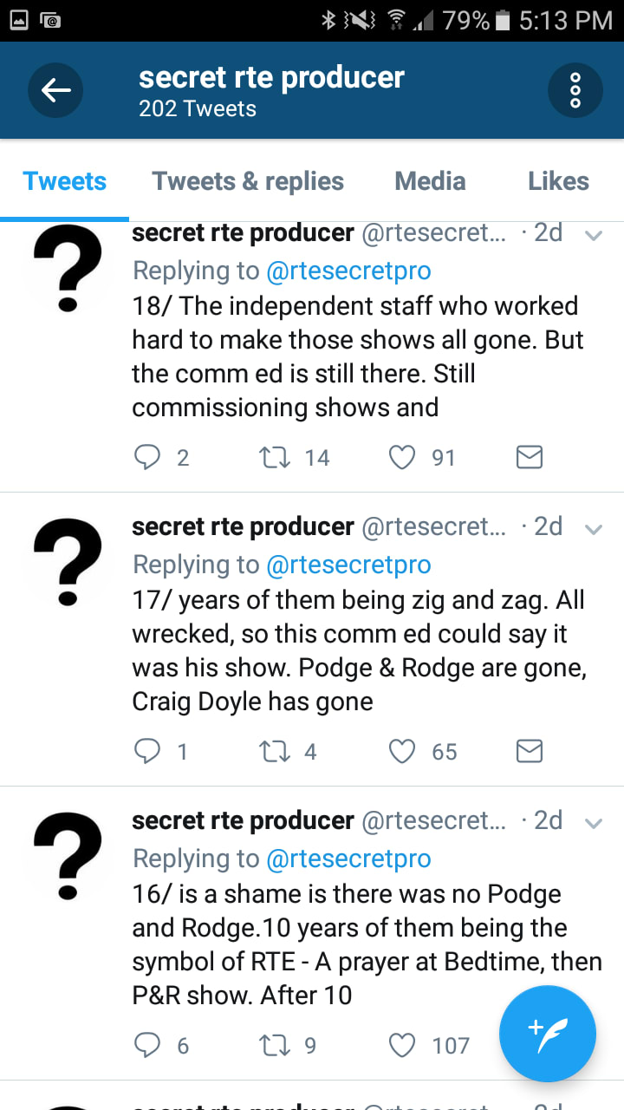Expand the chevron menu on the 17/ tweet
Image resolution: width=624 pixels, height=1110 pixels.
594,529
